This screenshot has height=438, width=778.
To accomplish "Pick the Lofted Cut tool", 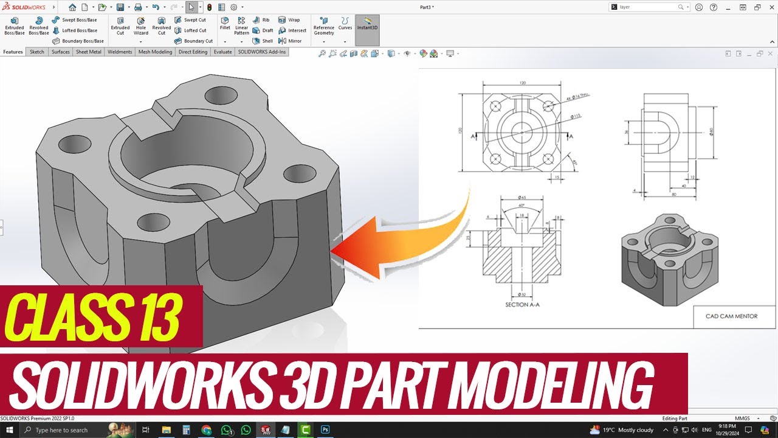I will coord(190,30).
